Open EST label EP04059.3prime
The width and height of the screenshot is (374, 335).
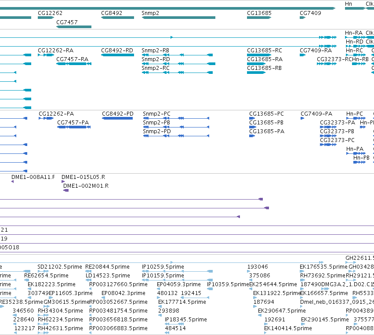(x=179, y=284)
